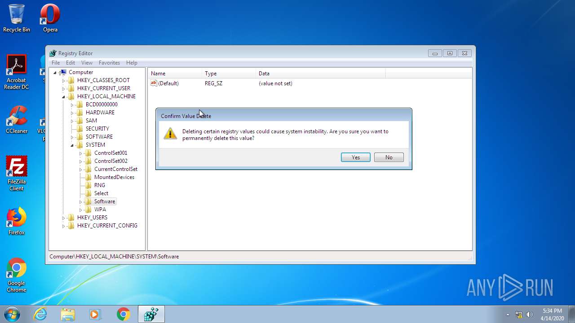
Task: Open the View menu
Action: point(87,63)
